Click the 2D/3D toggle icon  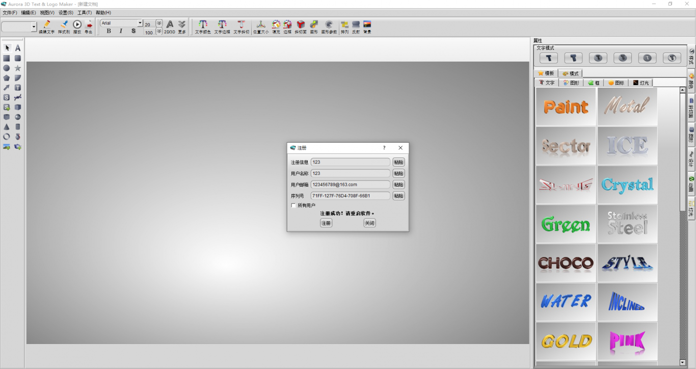coord(170,26)
